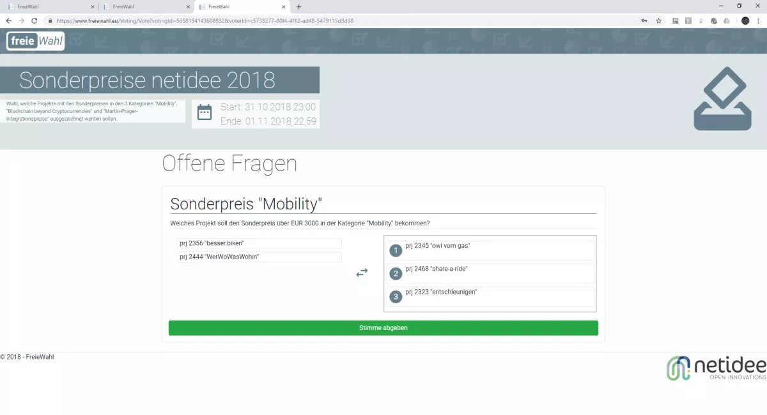This screenshot has height=415, width=767.
Task: Click the Chrome profile avatar
Action: 745,20
